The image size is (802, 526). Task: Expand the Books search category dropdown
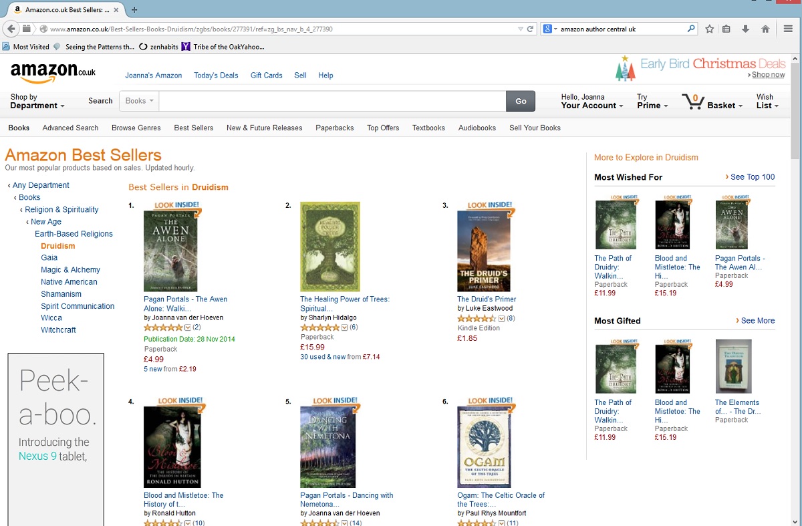pyautogui.click(x=139, y=101)
